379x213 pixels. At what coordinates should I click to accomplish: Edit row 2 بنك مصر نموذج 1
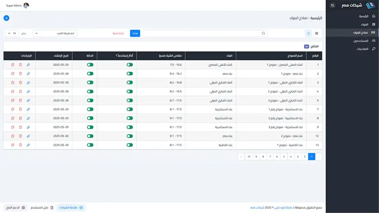[x=28, y=74]
